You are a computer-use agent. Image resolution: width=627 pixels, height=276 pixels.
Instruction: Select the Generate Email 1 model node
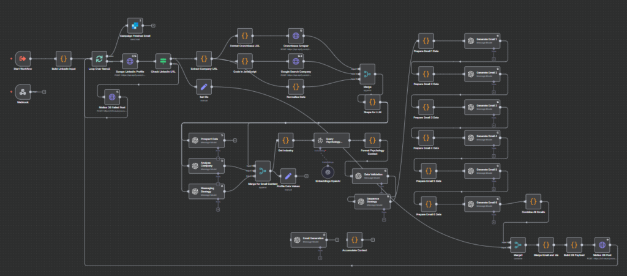click(482, 40)
